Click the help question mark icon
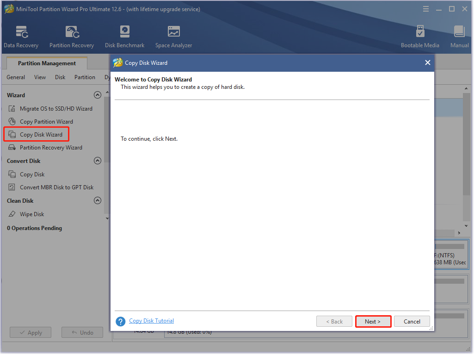Screen dimensions: 474x355 [120, 321]
